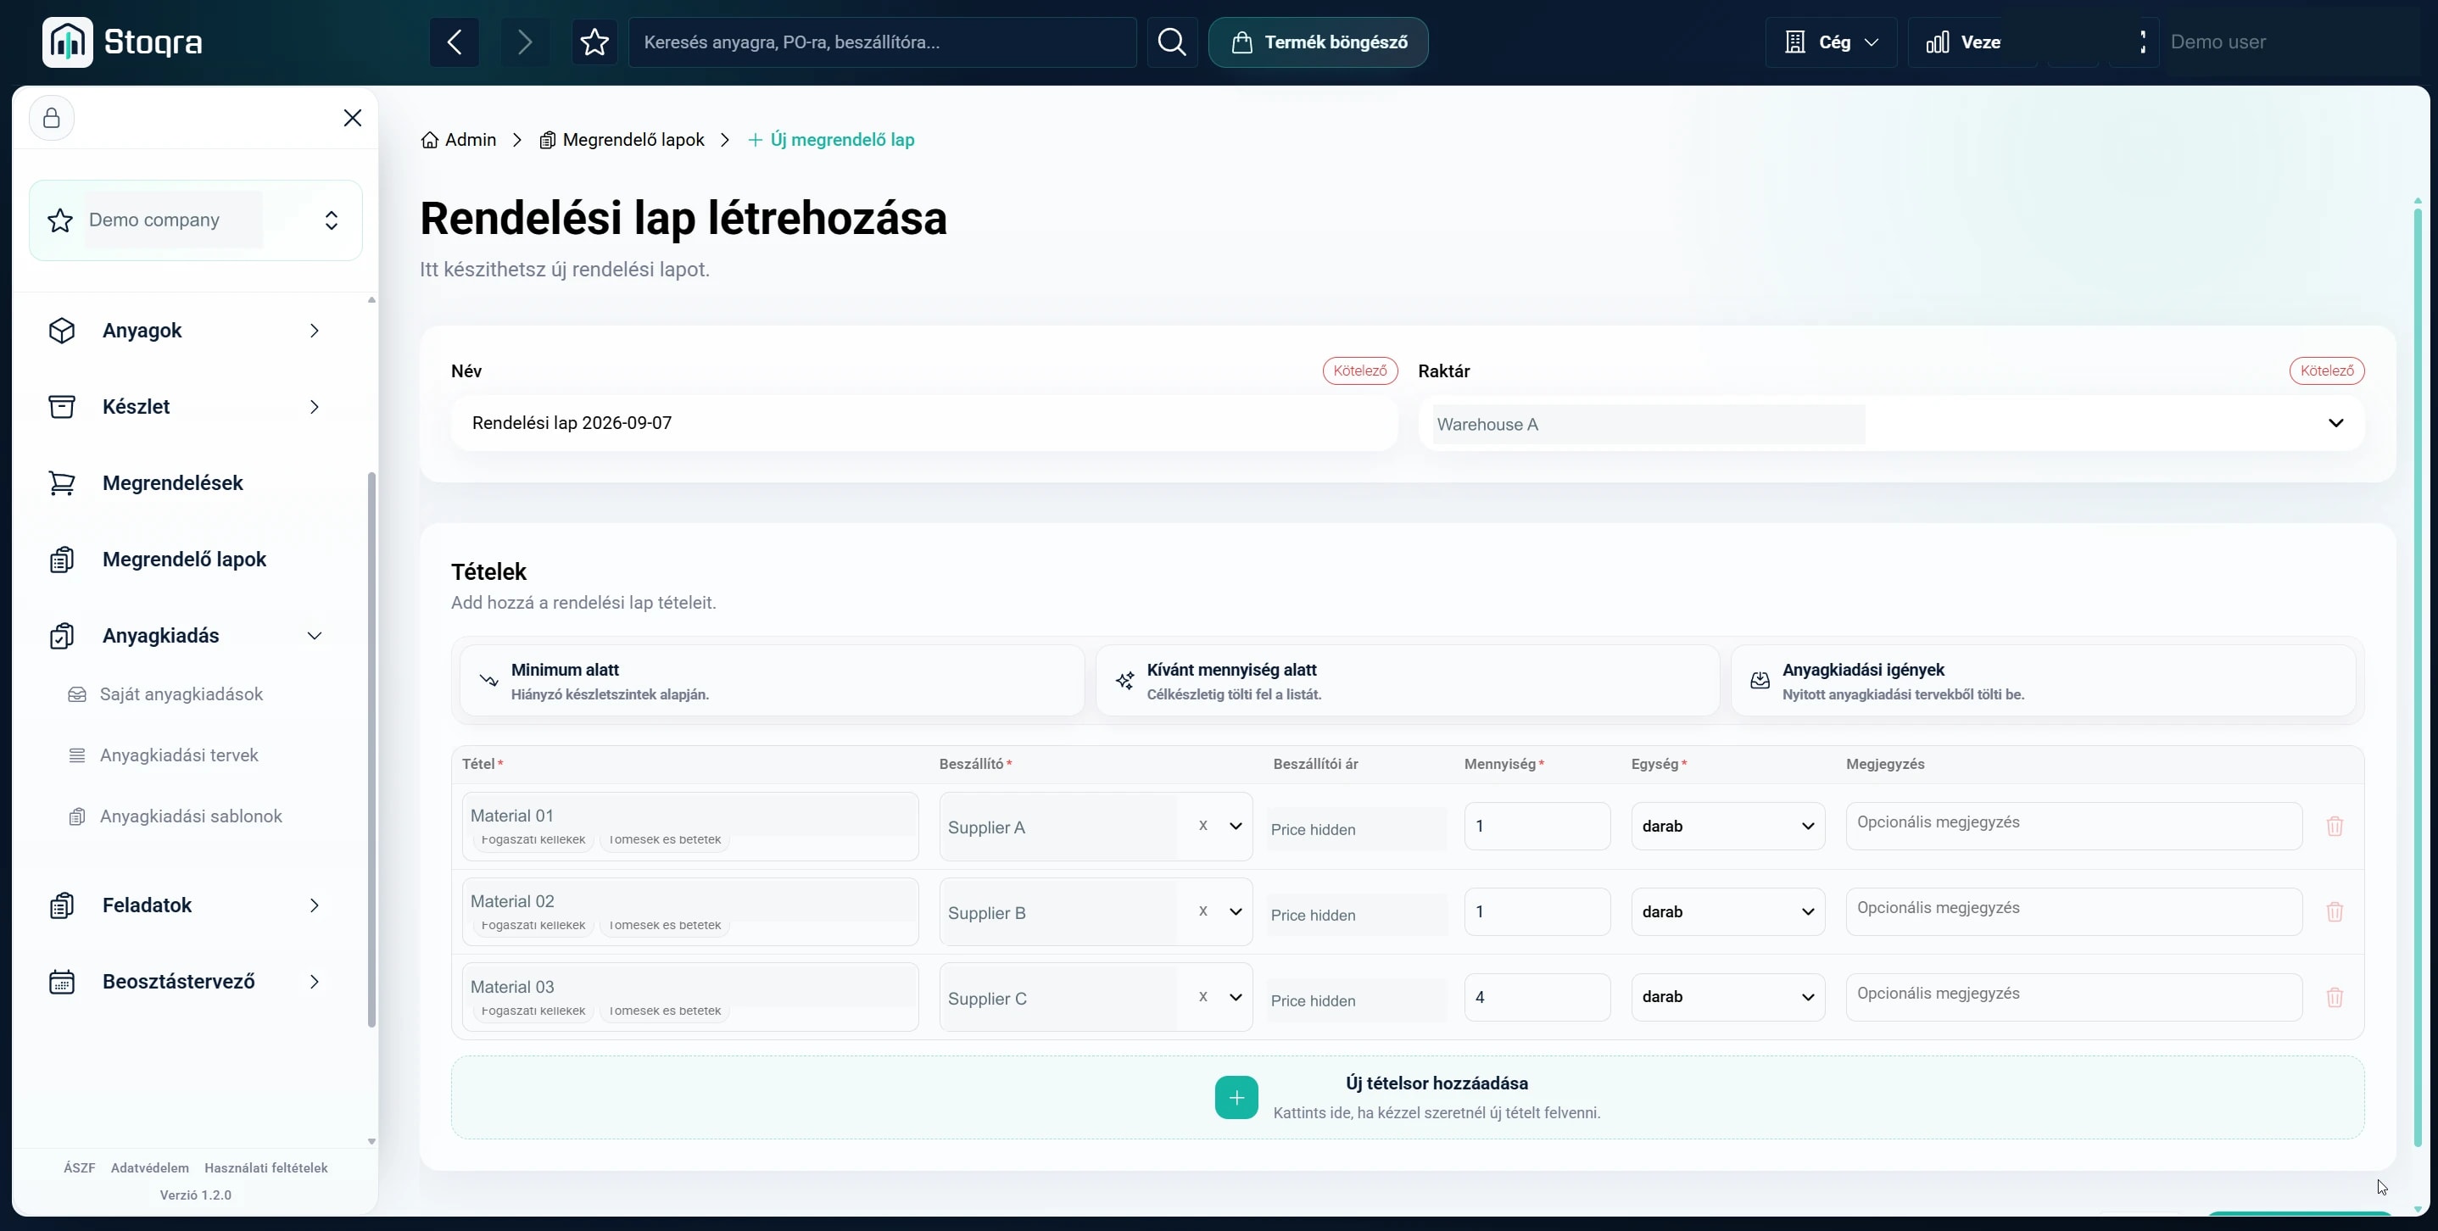Close the sidebar with the X
2438x1231 pixels.
coord(352,117)
